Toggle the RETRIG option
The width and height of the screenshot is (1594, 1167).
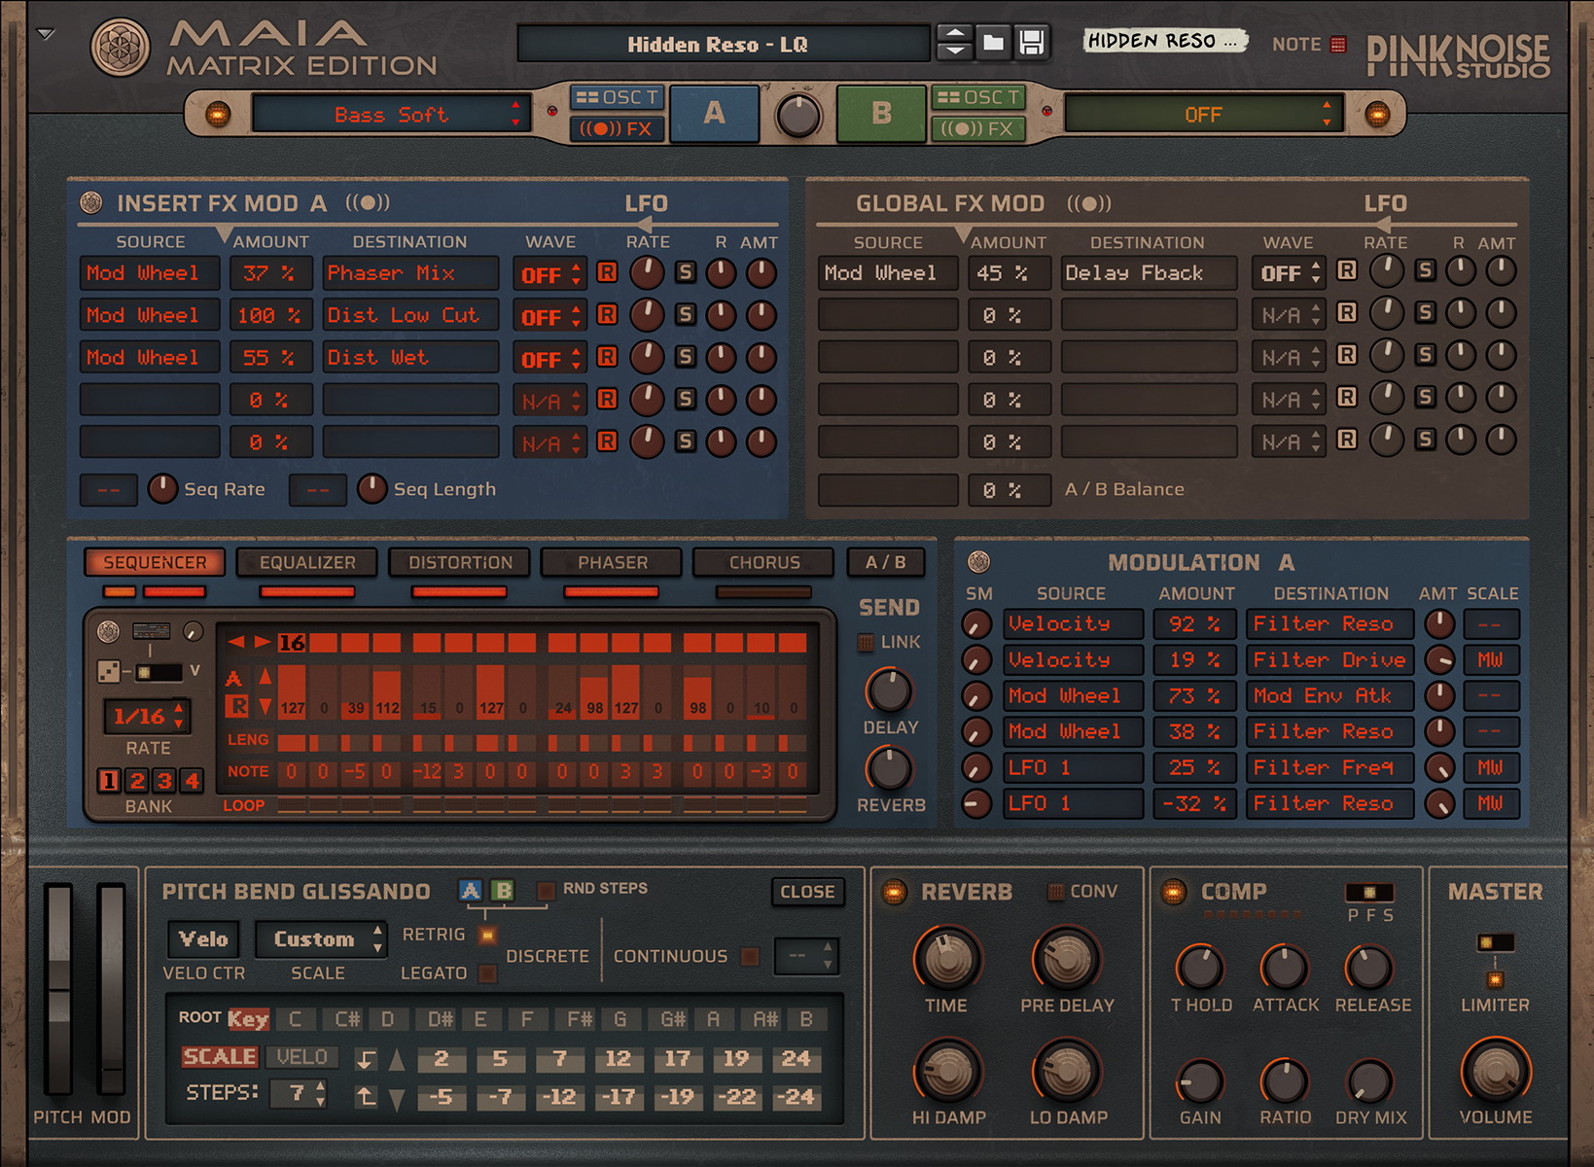click(488, 935)
